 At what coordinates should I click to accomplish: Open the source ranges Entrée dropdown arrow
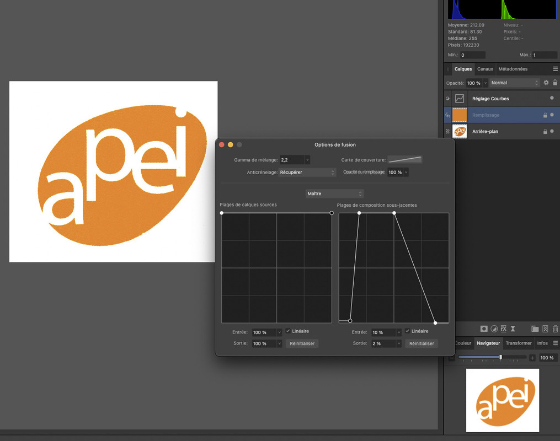coord(279,332)
